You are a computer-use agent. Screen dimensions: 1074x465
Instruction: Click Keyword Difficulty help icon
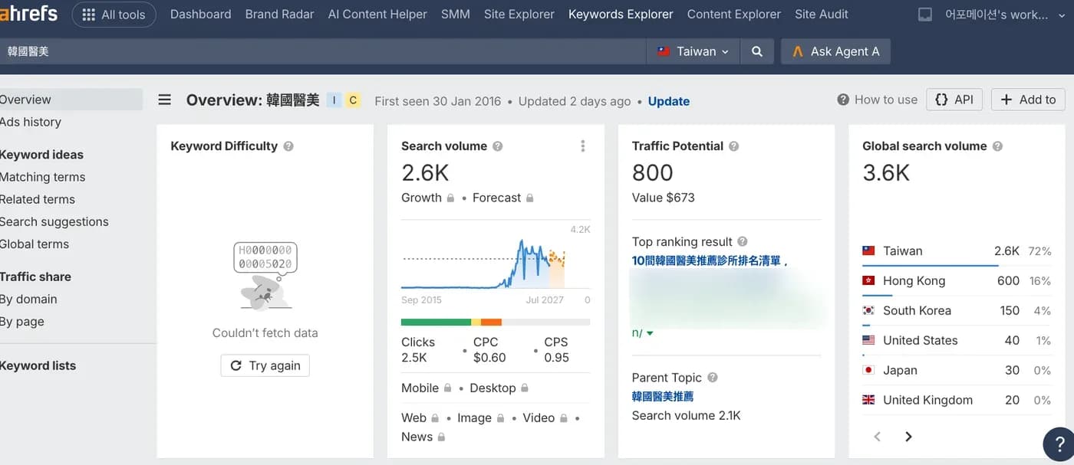(288, 146)
